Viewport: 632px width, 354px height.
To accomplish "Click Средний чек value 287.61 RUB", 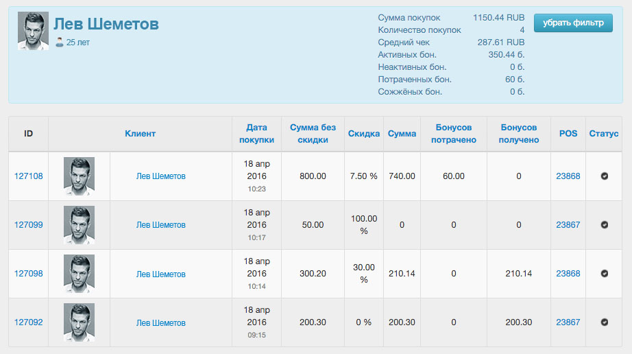I will pos(501,43).
